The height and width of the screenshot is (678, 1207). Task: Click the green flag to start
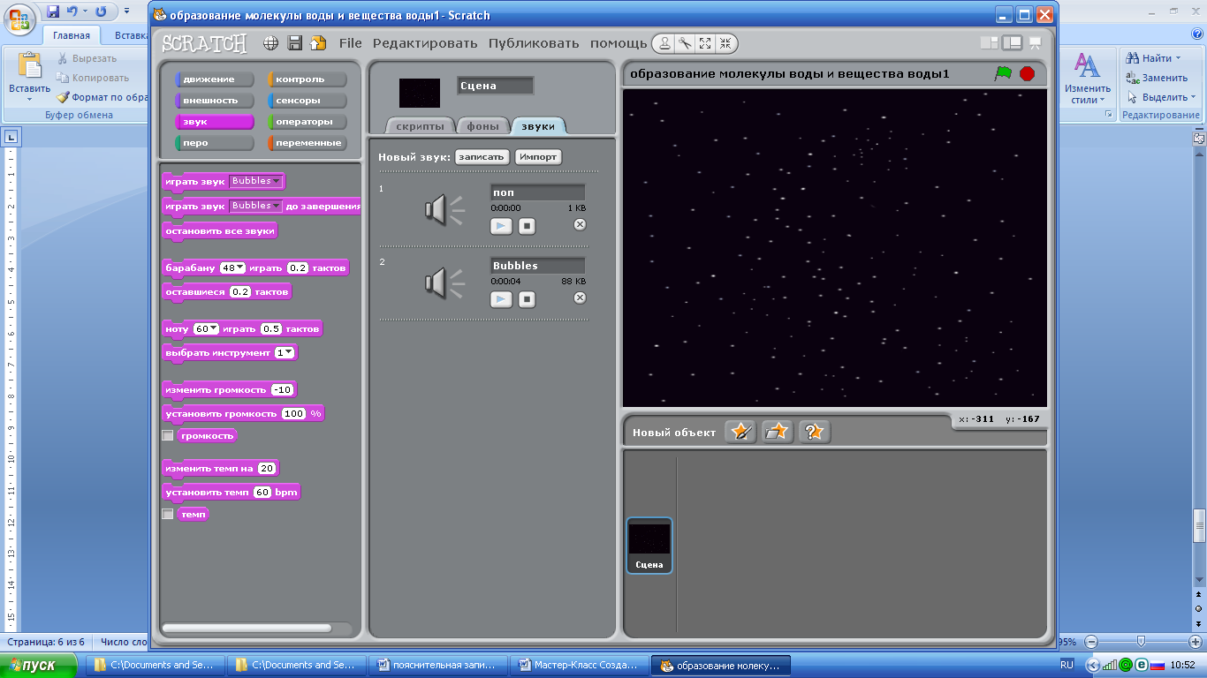point(1003,73)
